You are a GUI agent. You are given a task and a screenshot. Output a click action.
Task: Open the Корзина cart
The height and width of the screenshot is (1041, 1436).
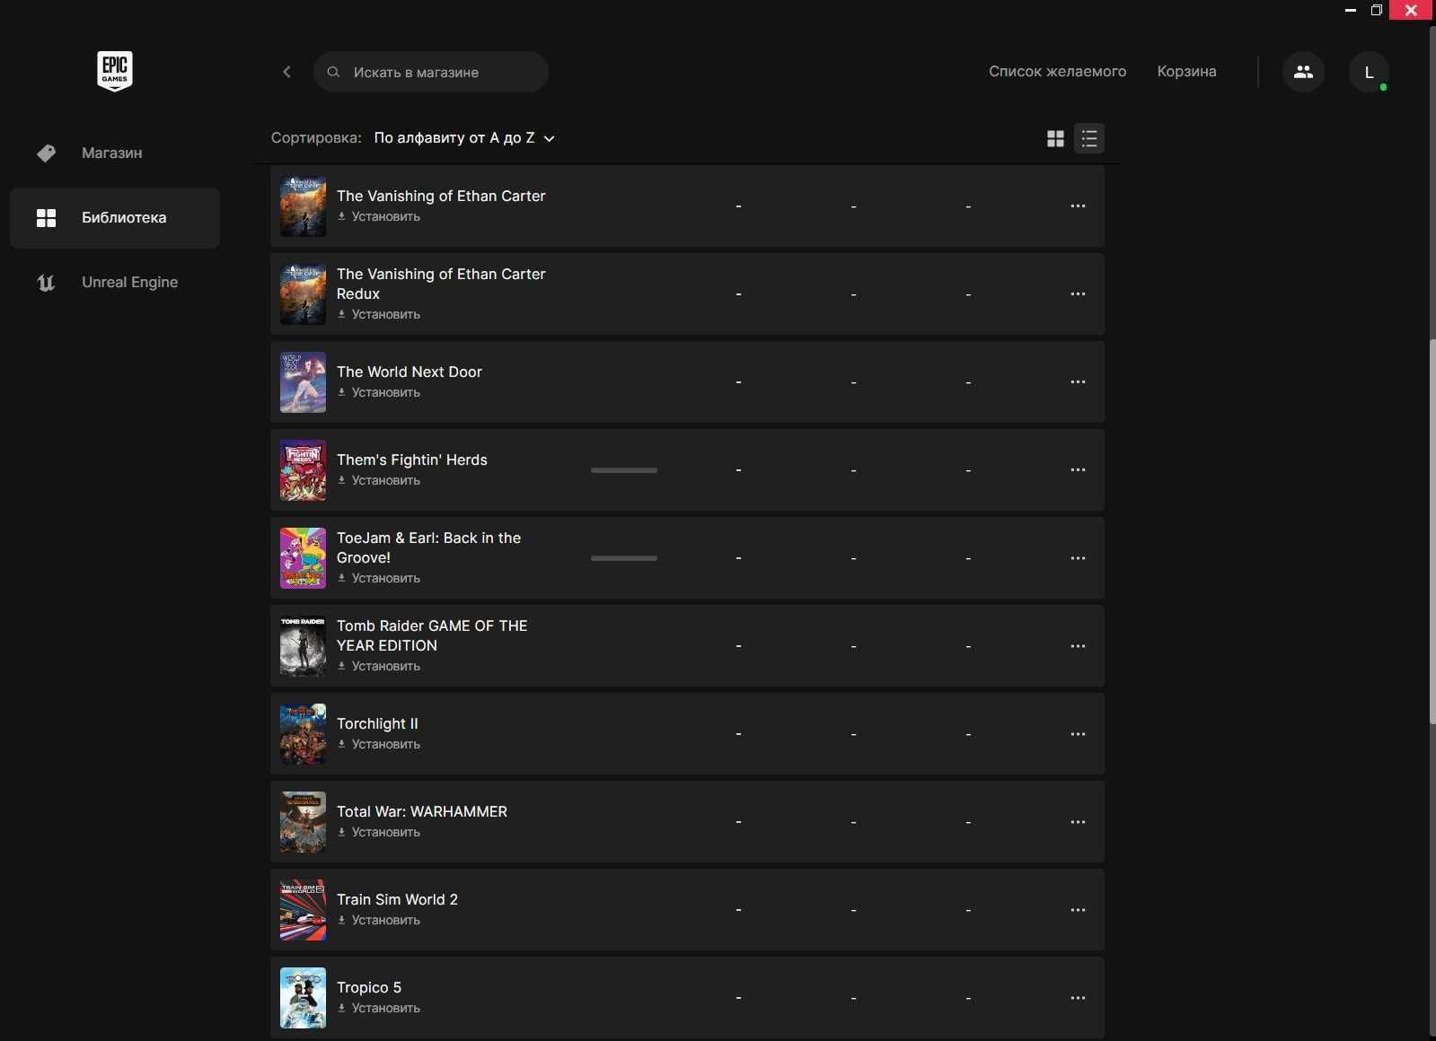tap(1186, 72)
